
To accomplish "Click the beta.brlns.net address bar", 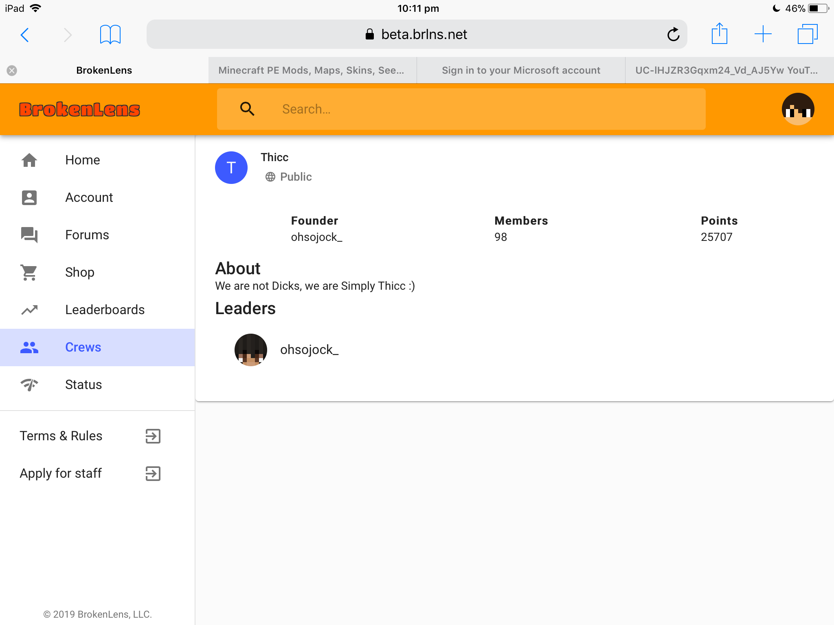I will tap(417, 34).
